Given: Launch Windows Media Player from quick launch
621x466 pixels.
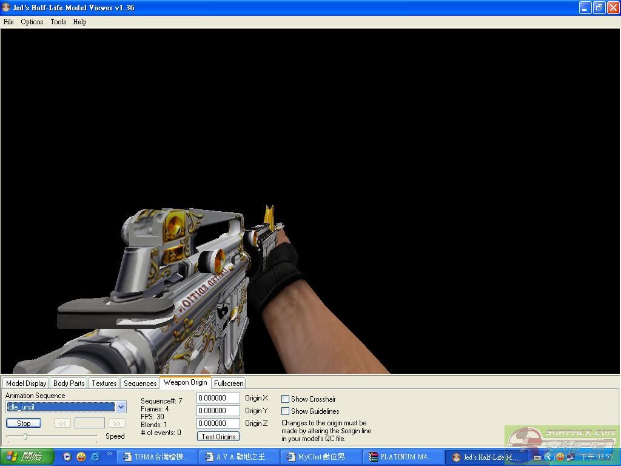Looking at the screenshot, I should click(67, 457).
